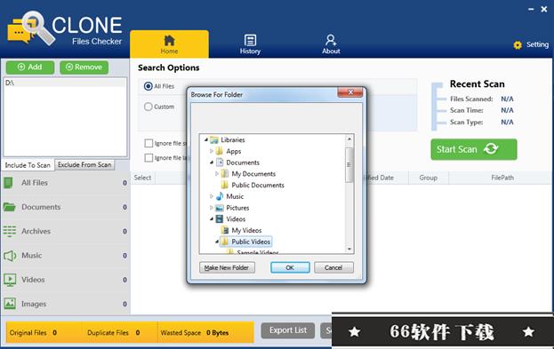Select the Images picture icon

[10, 304]
